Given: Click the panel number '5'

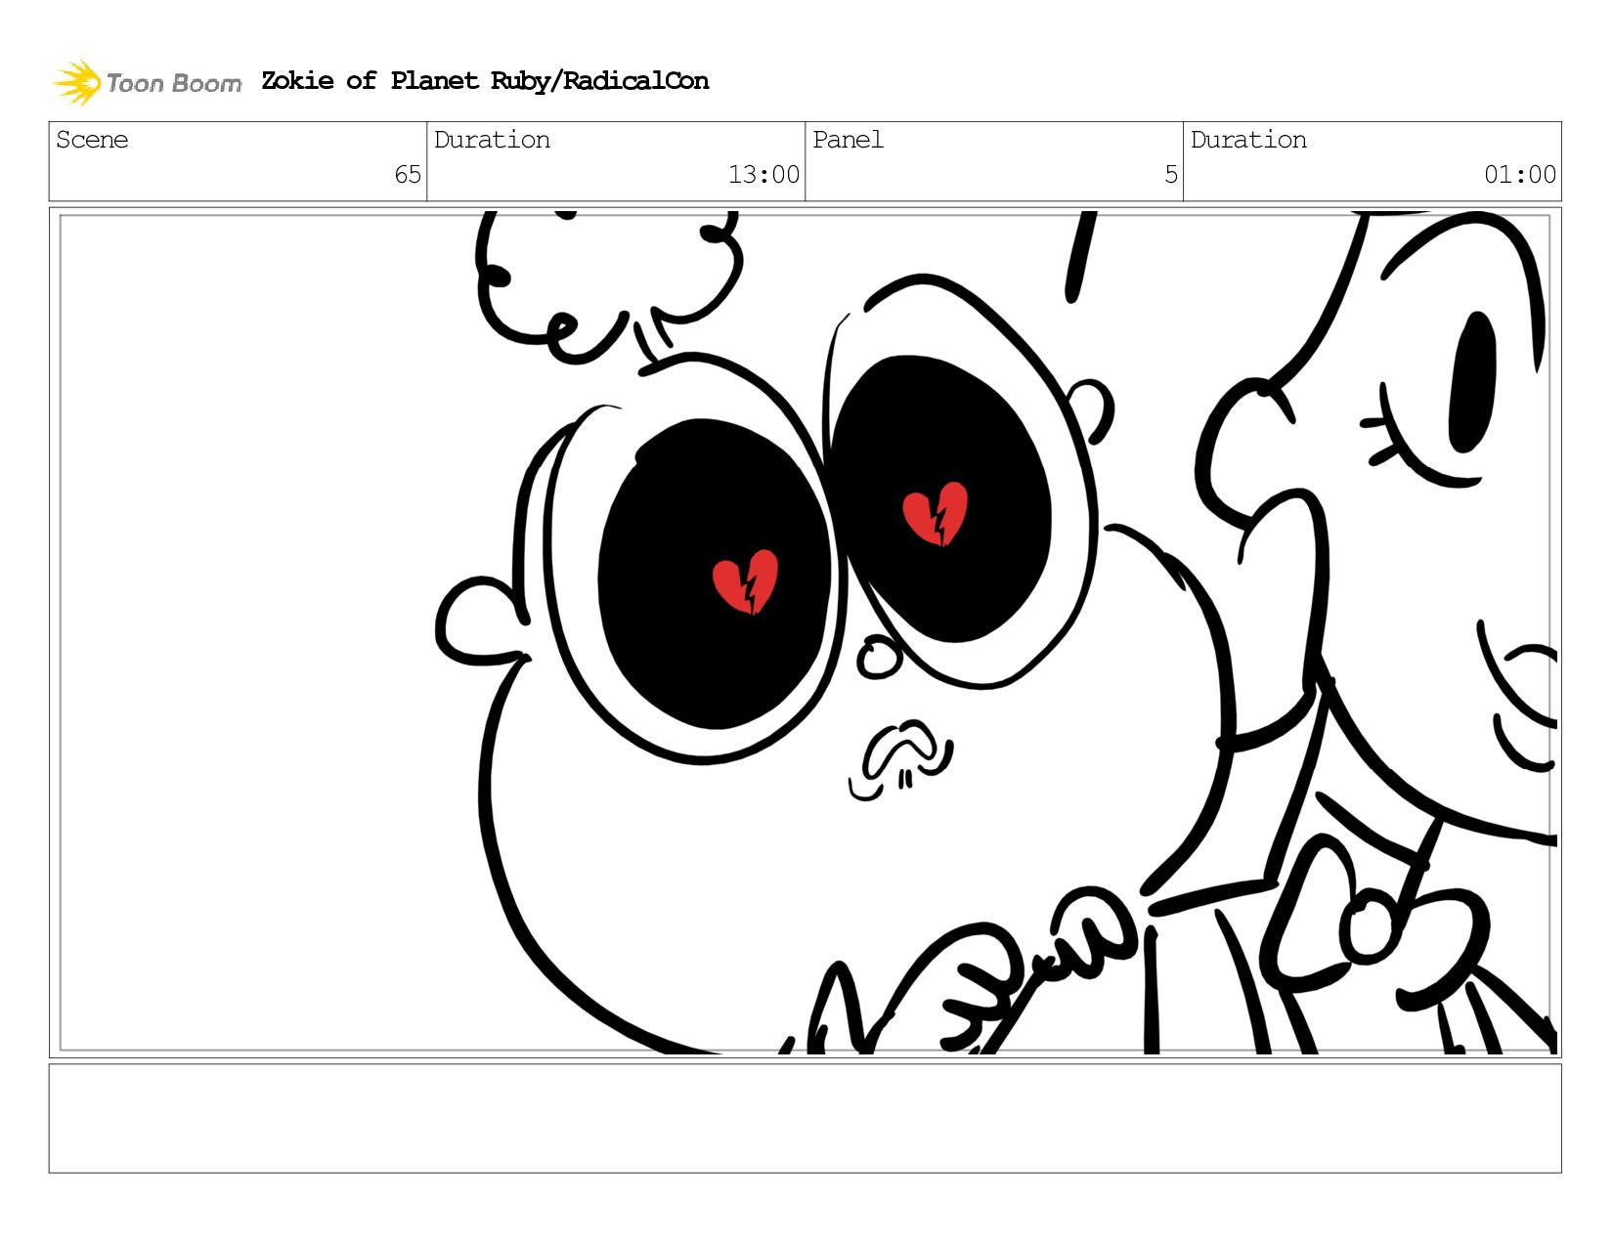Looking at the screenshot, I should click(x=1171, y=175).
